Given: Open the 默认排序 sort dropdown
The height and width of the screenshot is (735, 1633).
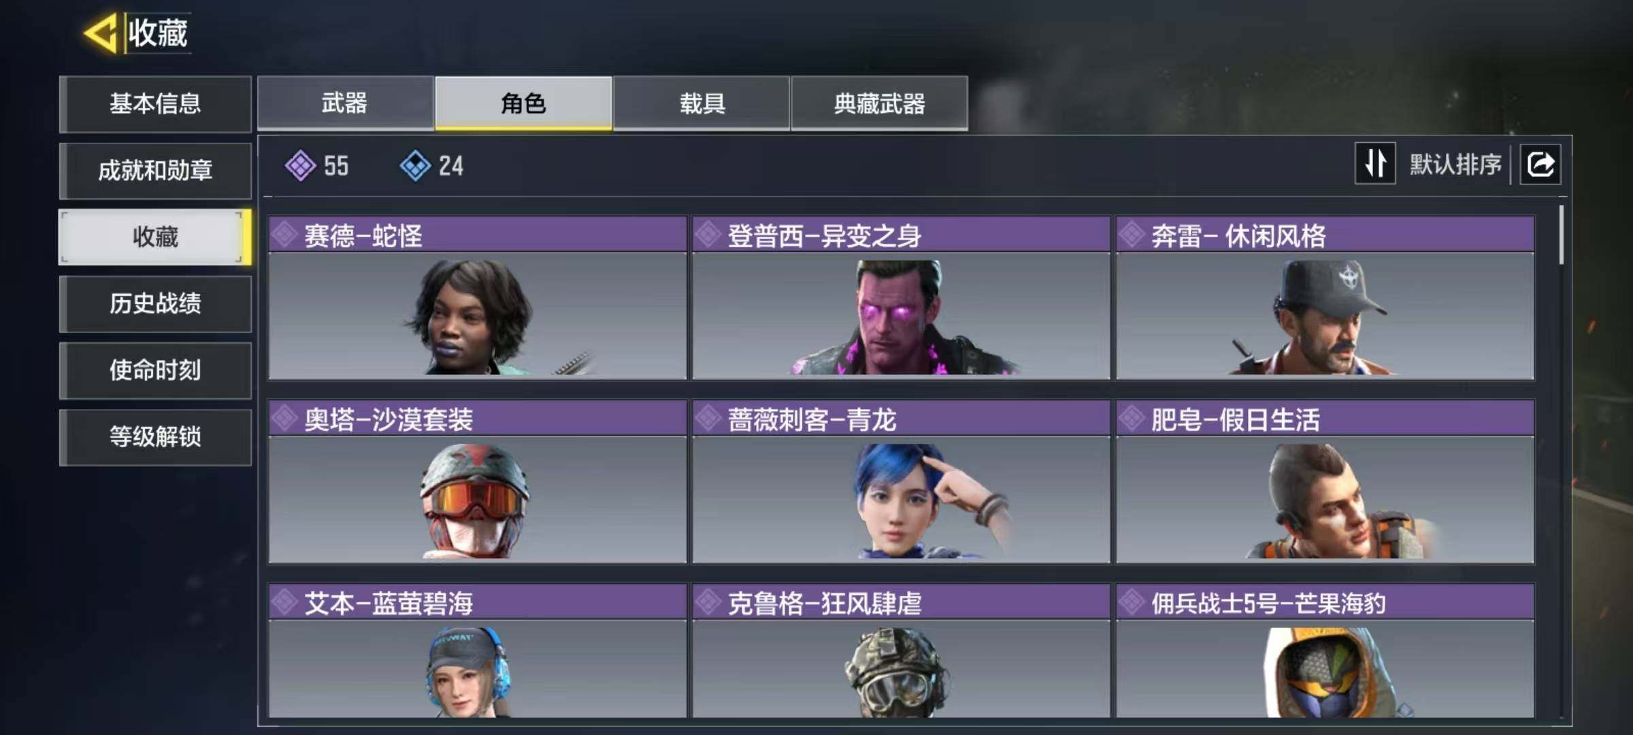Looking at the screenshot, I should 1455,164.
